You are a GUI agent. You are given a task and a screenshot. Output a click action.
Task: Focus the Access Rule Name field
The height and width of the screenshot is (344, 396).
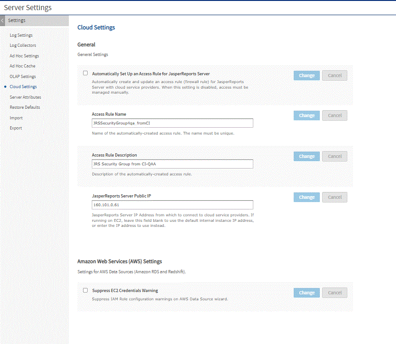(x=173, y=123)
